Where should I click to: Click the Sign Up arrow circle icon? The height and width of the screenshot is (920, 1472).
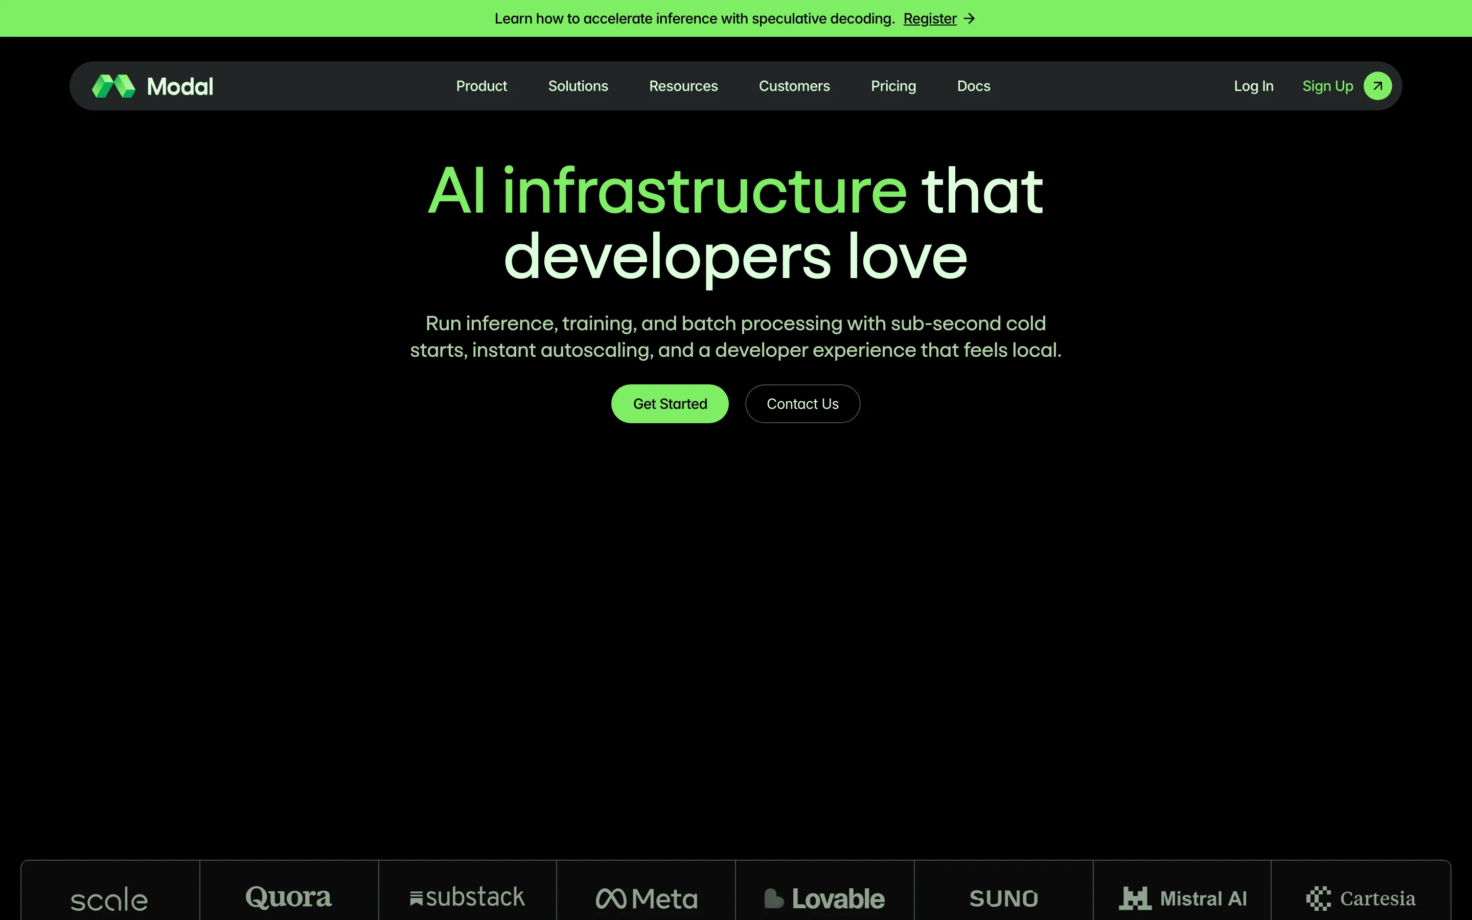point(1377,86)
